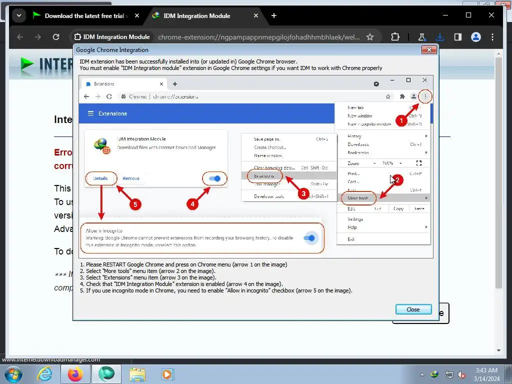Open Firefox from the taskbar
This screenshot has height=384, width=512.
click(x=75, y=374)
